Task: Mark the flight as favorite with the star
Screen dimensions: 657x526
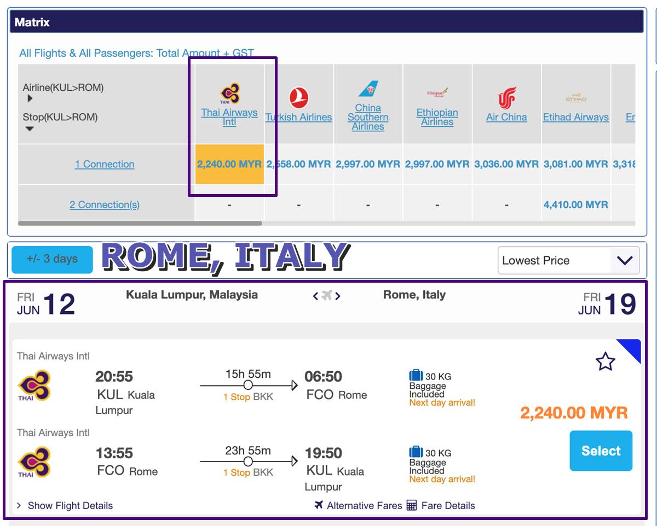Action: (605, 361)
